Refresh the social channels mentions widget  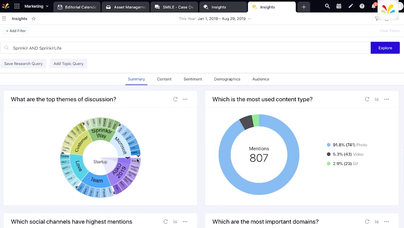pos(165,221)
